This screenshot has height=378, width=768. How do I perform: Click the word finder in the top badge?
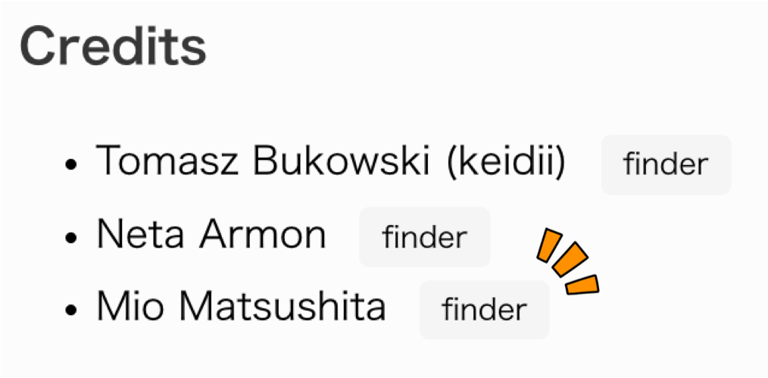(666, 164)
